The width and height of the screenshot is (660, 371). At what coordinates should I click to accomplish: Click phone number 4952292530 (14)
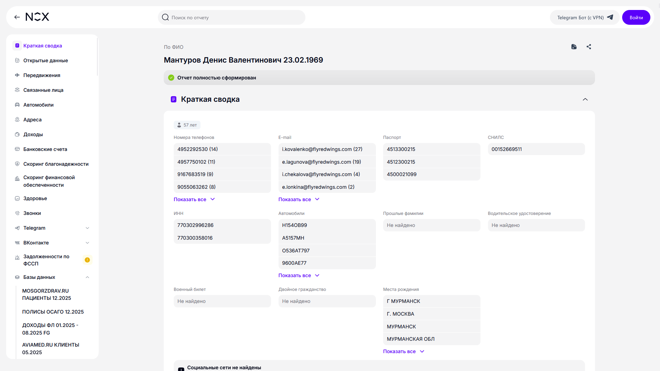[x=222, y=149]
